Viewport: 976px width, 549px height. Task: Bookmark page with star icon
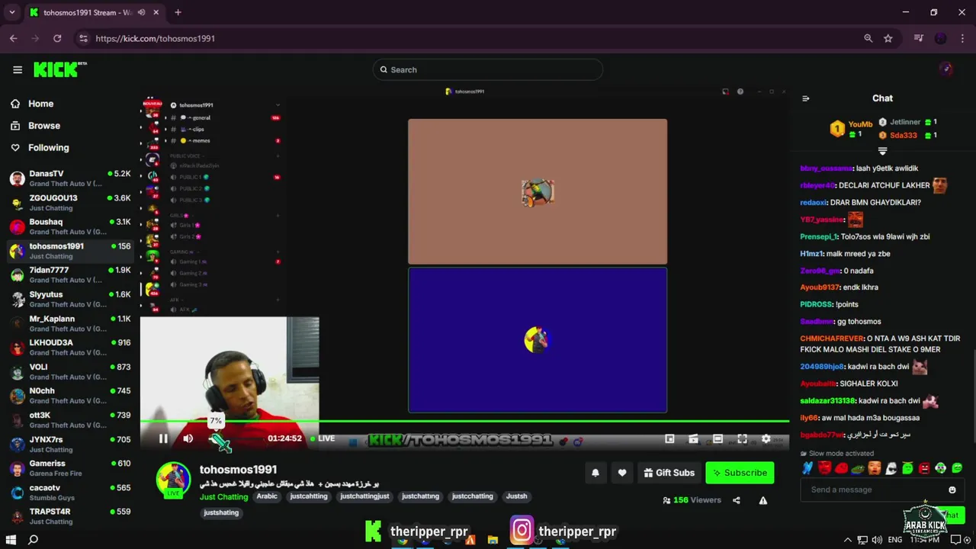click(888, 38)
